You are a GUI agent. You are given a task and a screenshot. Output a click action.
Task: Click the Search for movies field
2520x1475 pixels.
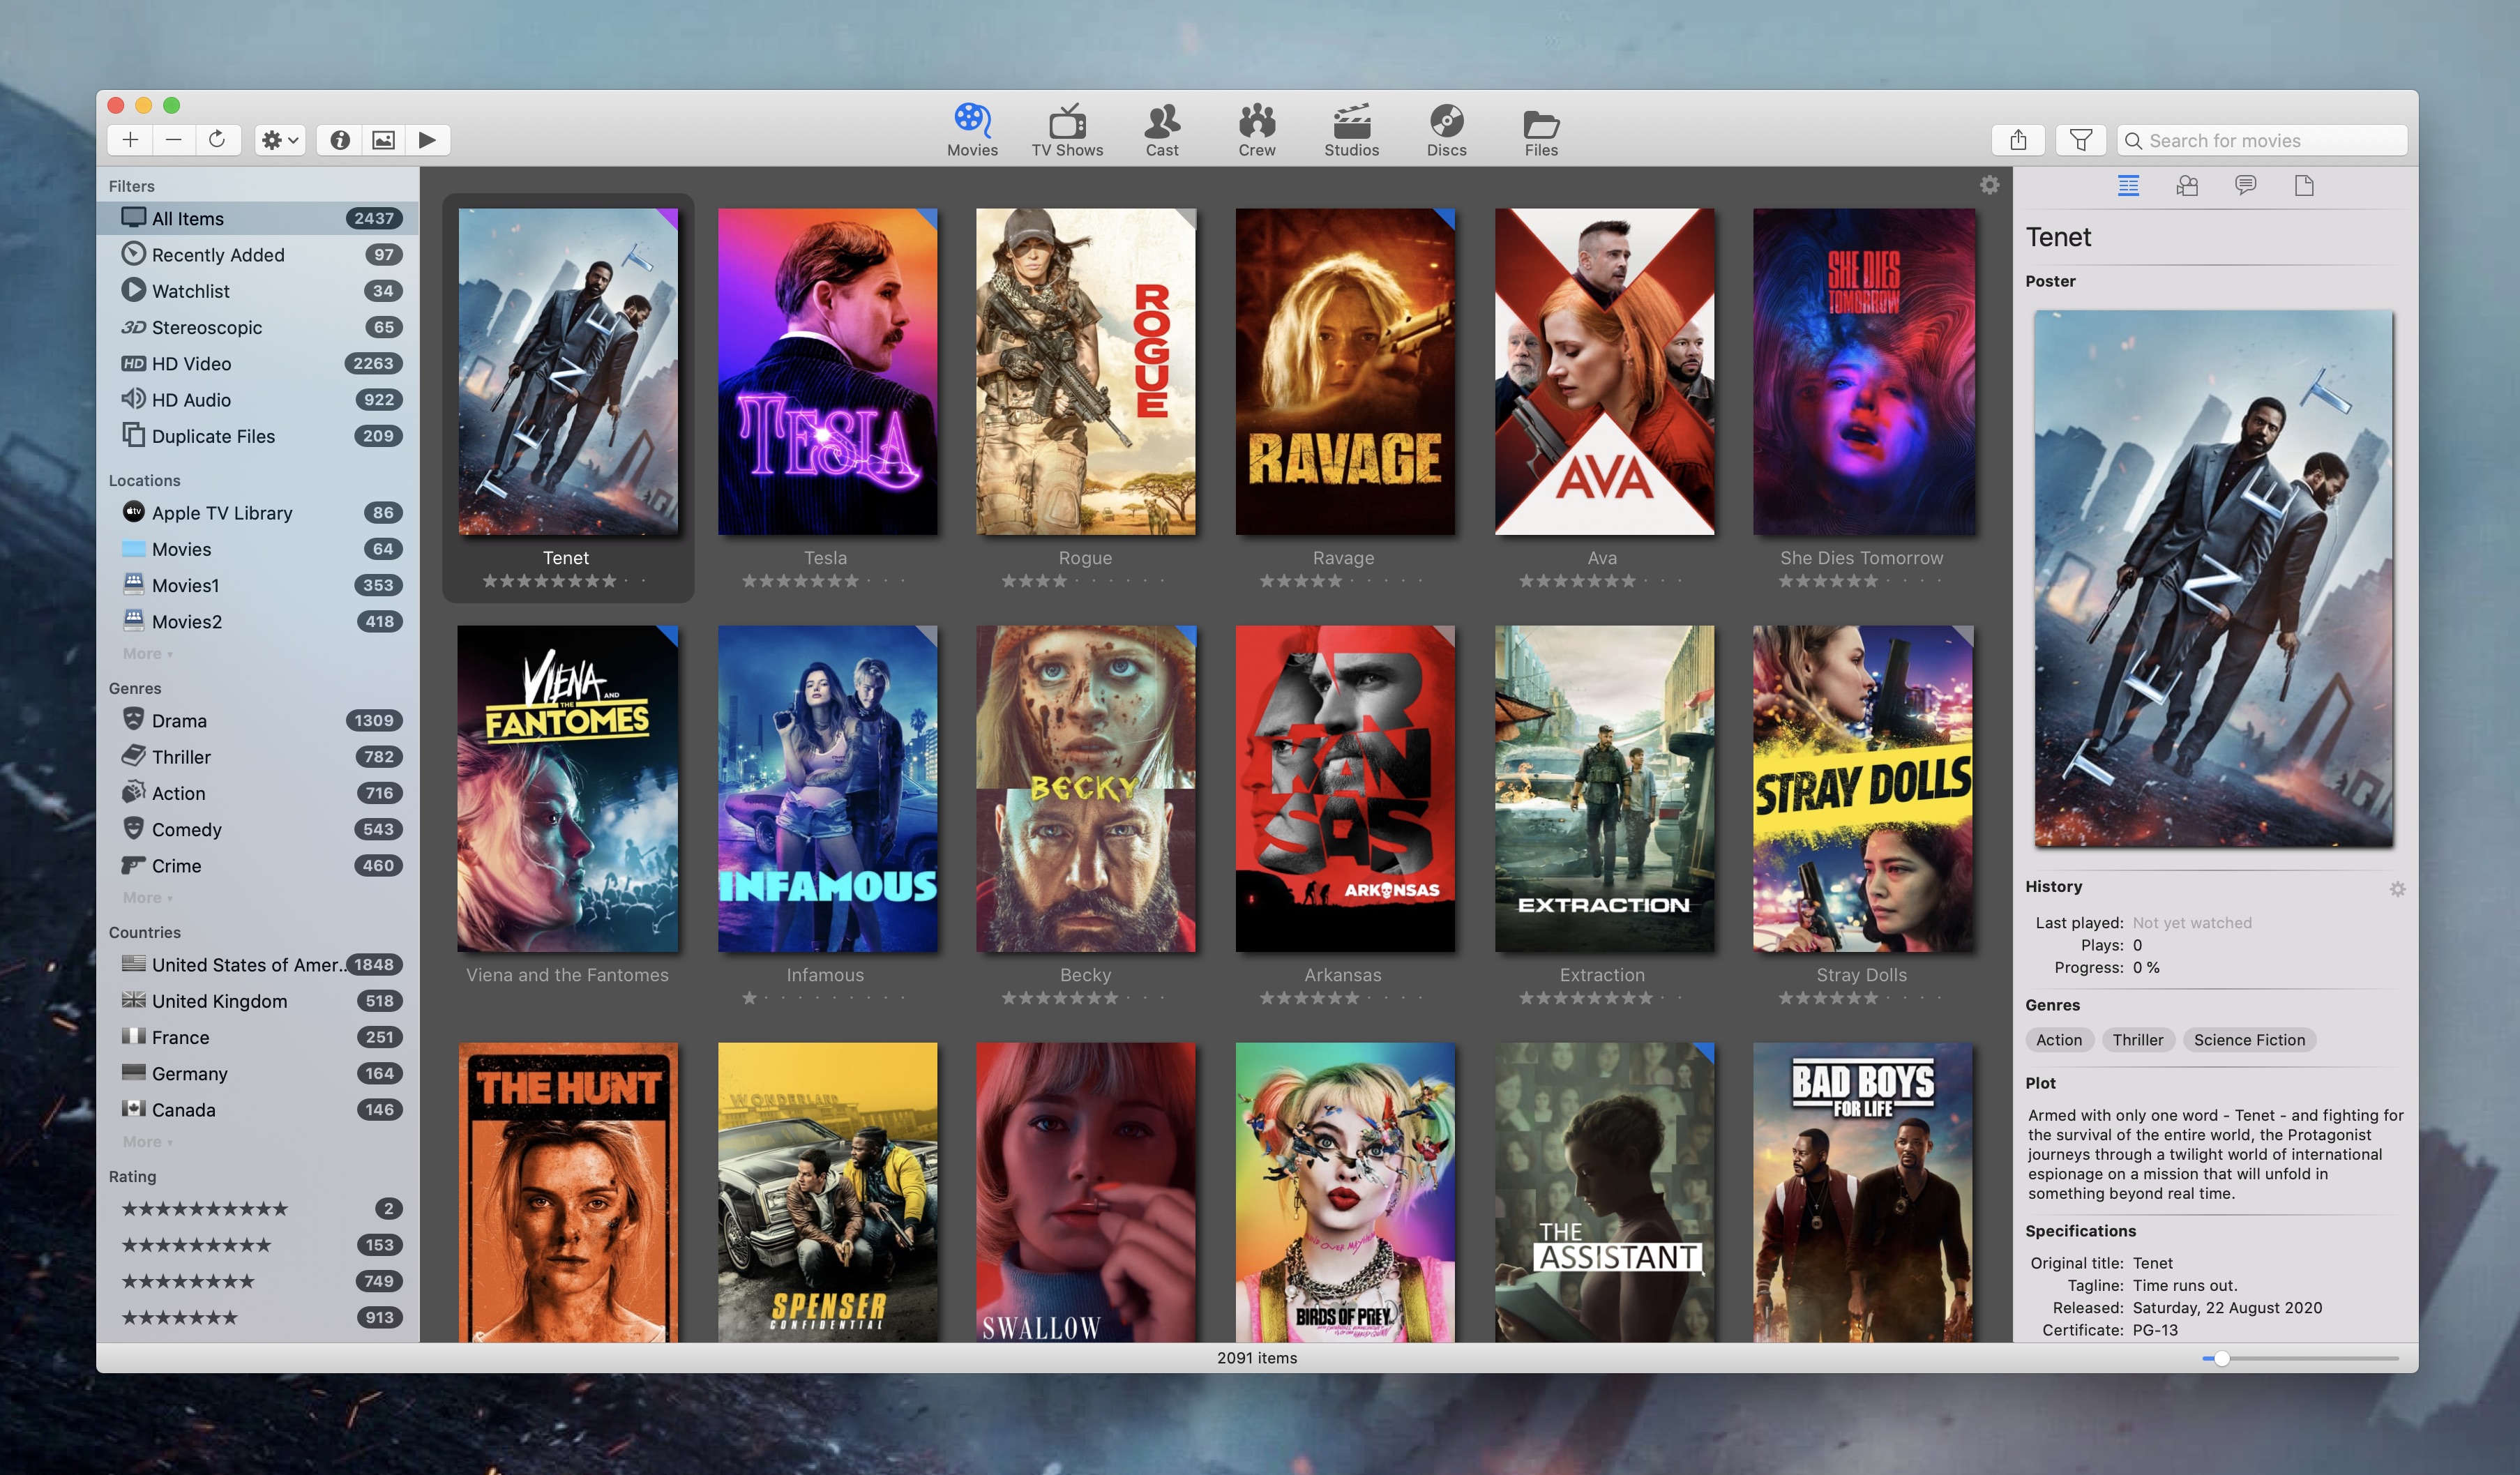2262,140
